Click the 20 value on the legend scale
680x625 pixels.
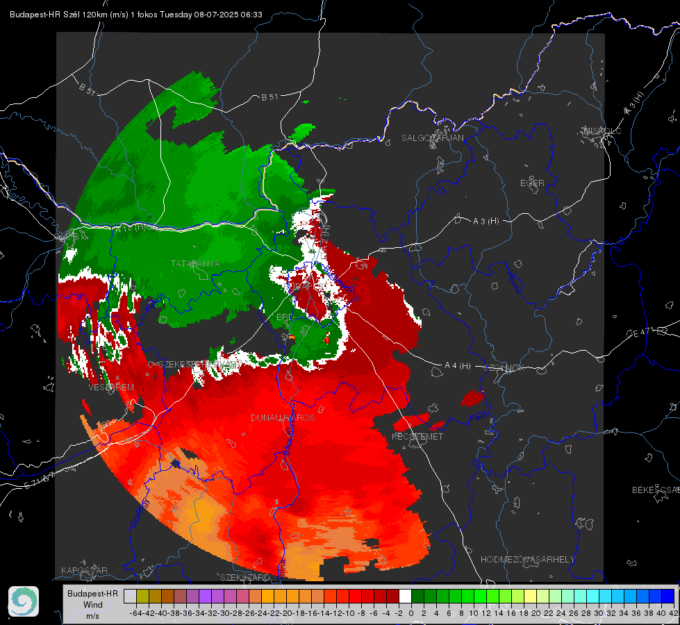[x=536, y=613]
